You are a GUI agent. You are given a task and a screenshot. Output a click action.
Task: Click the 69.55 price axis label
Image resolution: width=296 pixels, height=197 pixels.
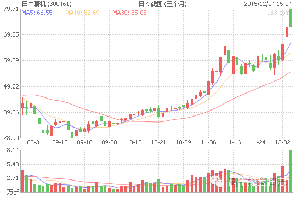(11, 34)
